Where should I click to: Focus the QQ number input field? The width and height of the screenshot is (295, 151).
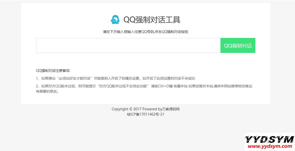[x=128, y=45]
